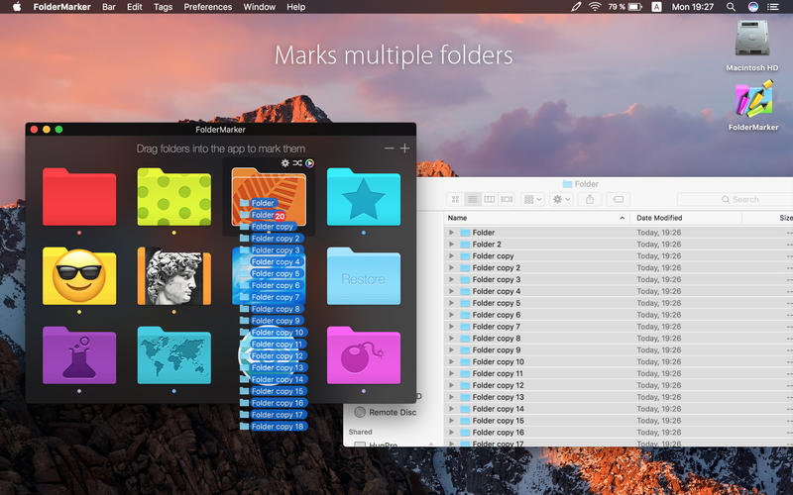Expand the "Folder copy 15" disclosure triangle
The image size is (793, 495).
point(451,421)
